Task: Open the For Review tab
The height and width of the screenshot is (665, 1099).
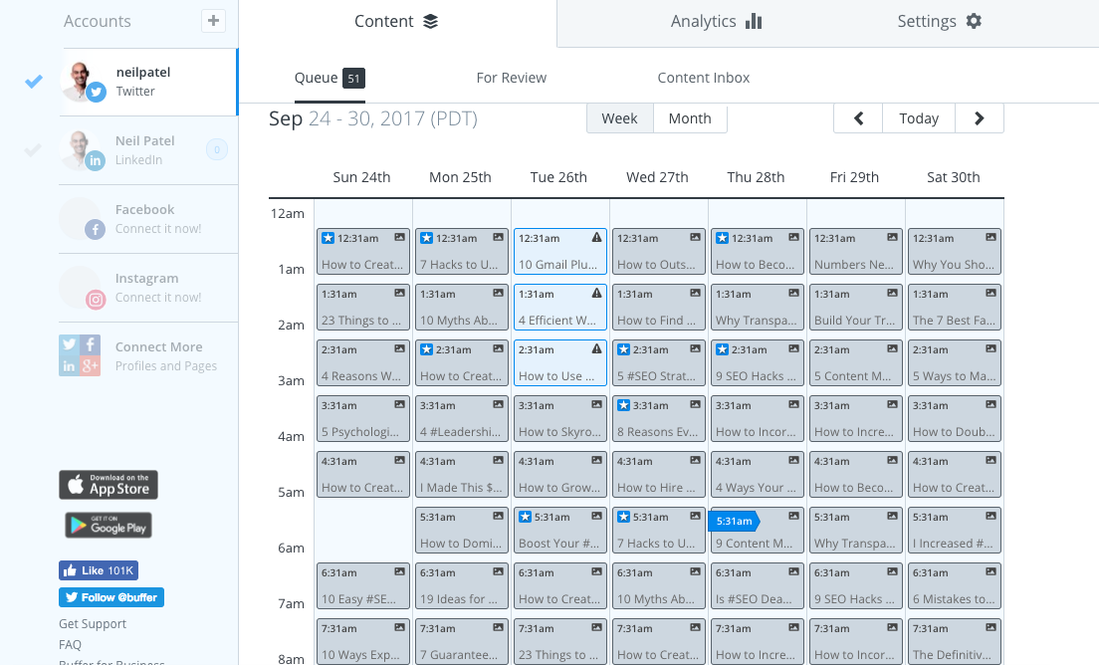Action: click(512, 78)
